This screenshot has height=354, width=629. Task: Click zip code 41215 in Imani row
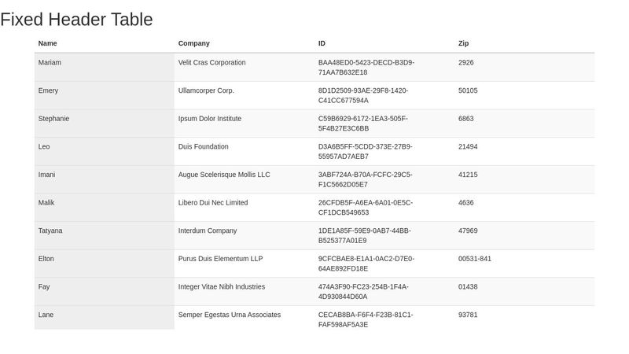tap(524, 180)
